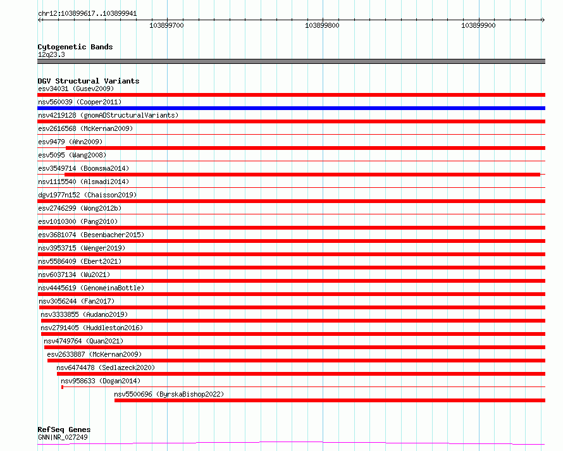Open variant nsv958633 (Dogan2014)
This screenshot has height=451, width=563.
(101, 381)
